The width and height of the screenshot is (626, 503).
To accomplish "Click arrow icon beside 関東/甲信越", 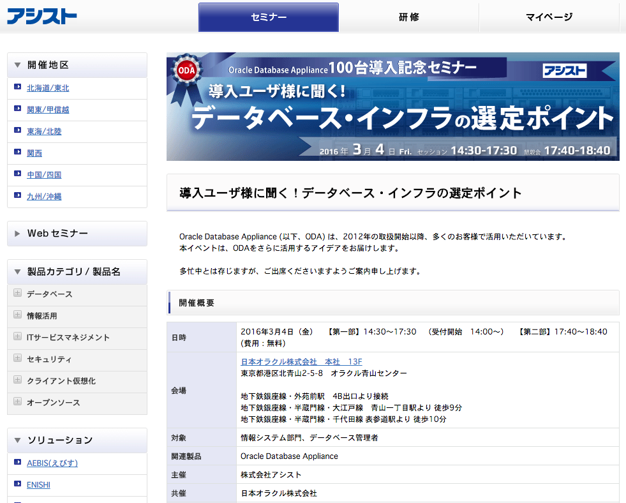I will (x=18, y=108).
